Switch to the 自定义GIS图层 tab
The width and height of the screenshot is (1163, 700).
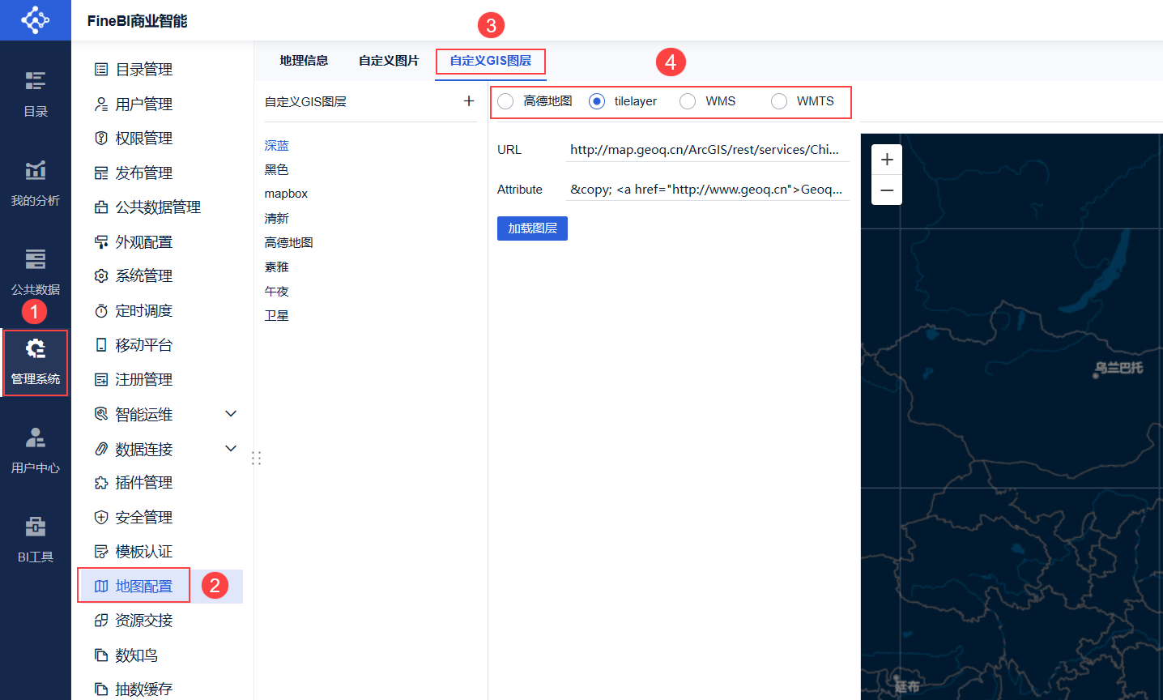pyautogui.click(x=491, y=61)
